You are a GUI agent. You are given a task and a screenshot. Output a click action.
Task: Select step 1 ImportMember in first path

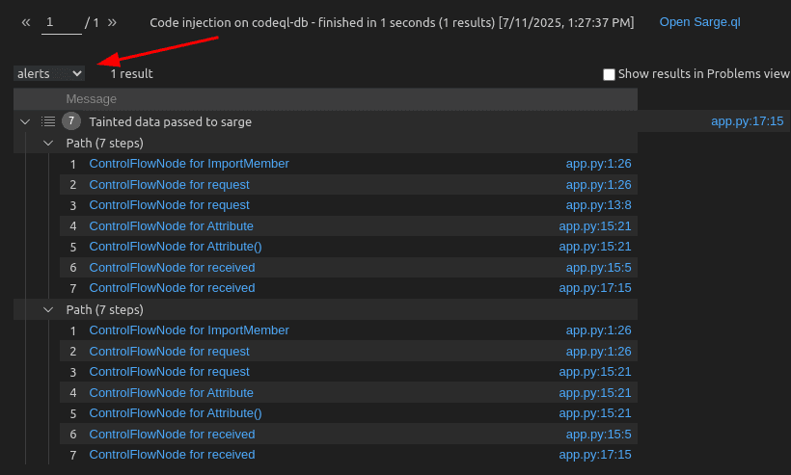[189, 164]
